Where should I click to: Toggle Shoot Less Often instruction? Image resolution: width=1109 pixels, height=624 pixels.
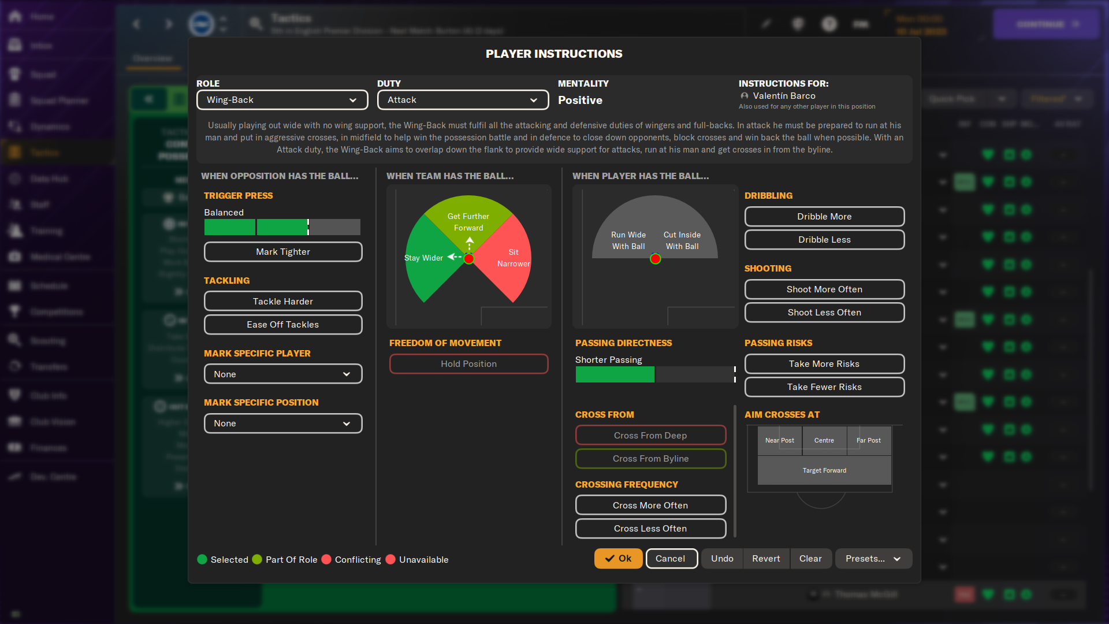tap(824, 313)
